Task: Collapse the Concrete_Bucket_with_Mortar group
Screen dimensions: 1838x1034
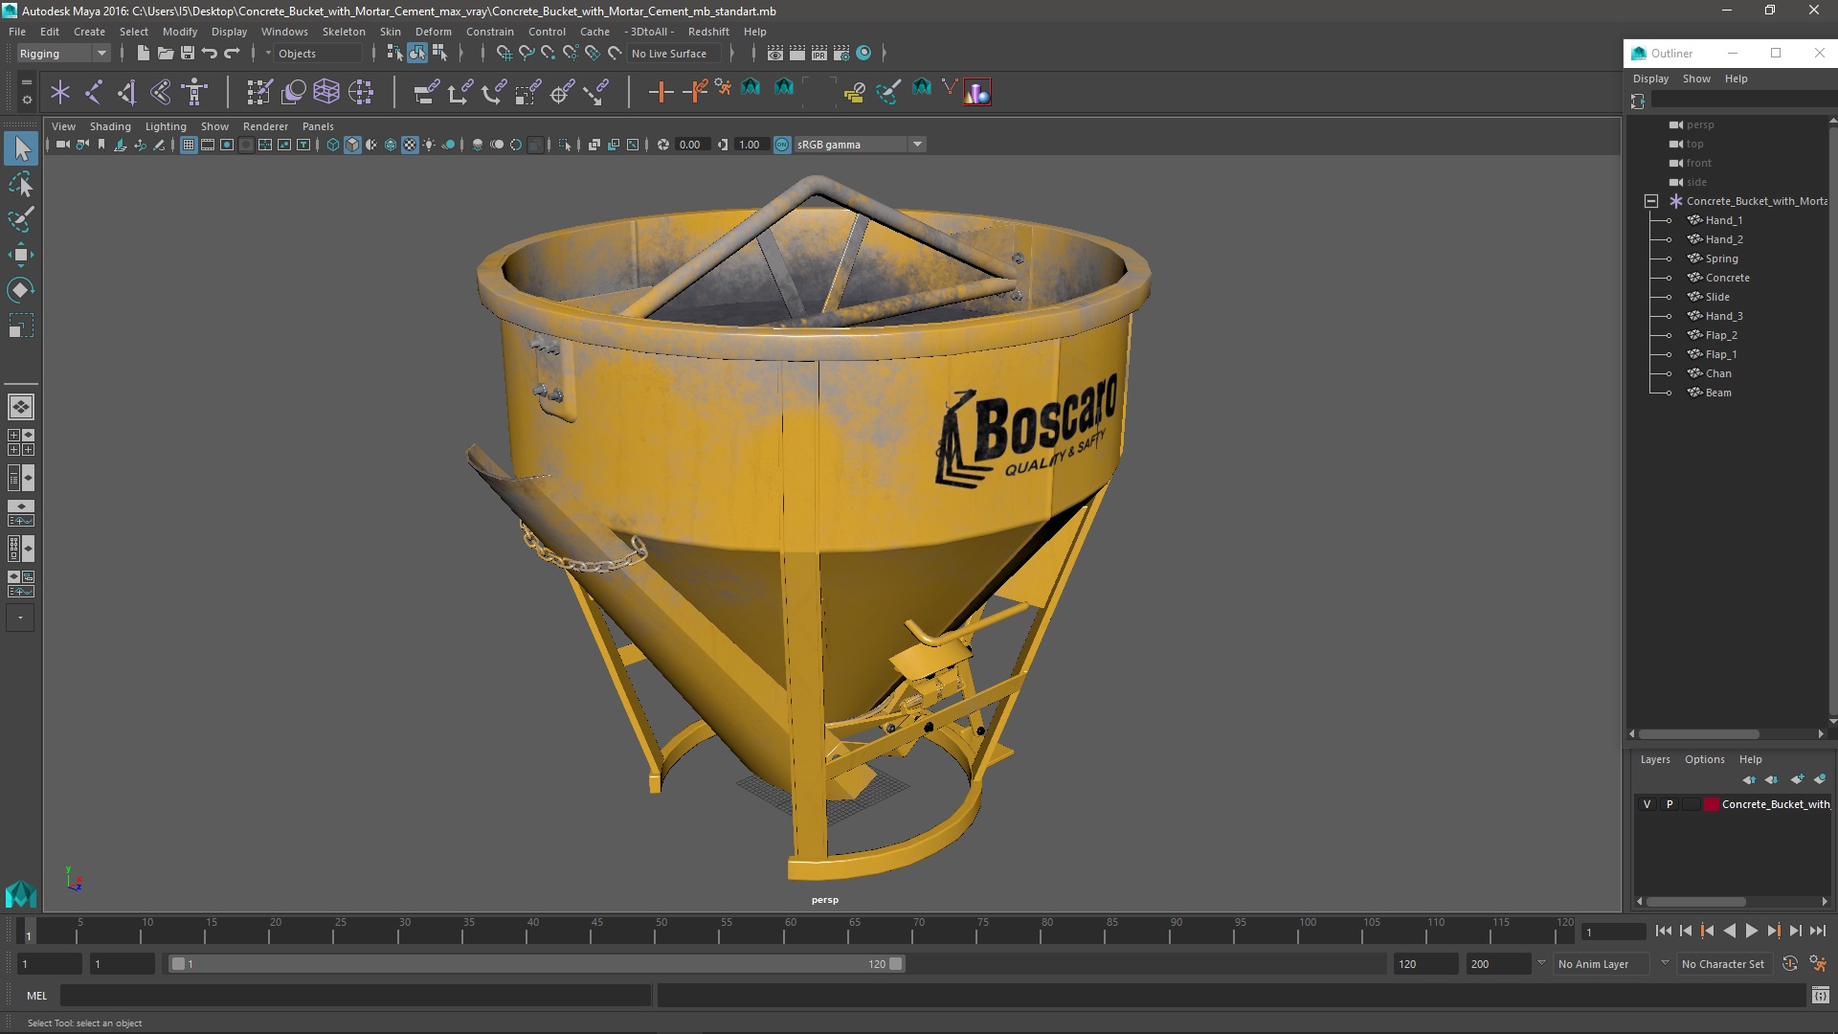Action: tap(1651, 201)
